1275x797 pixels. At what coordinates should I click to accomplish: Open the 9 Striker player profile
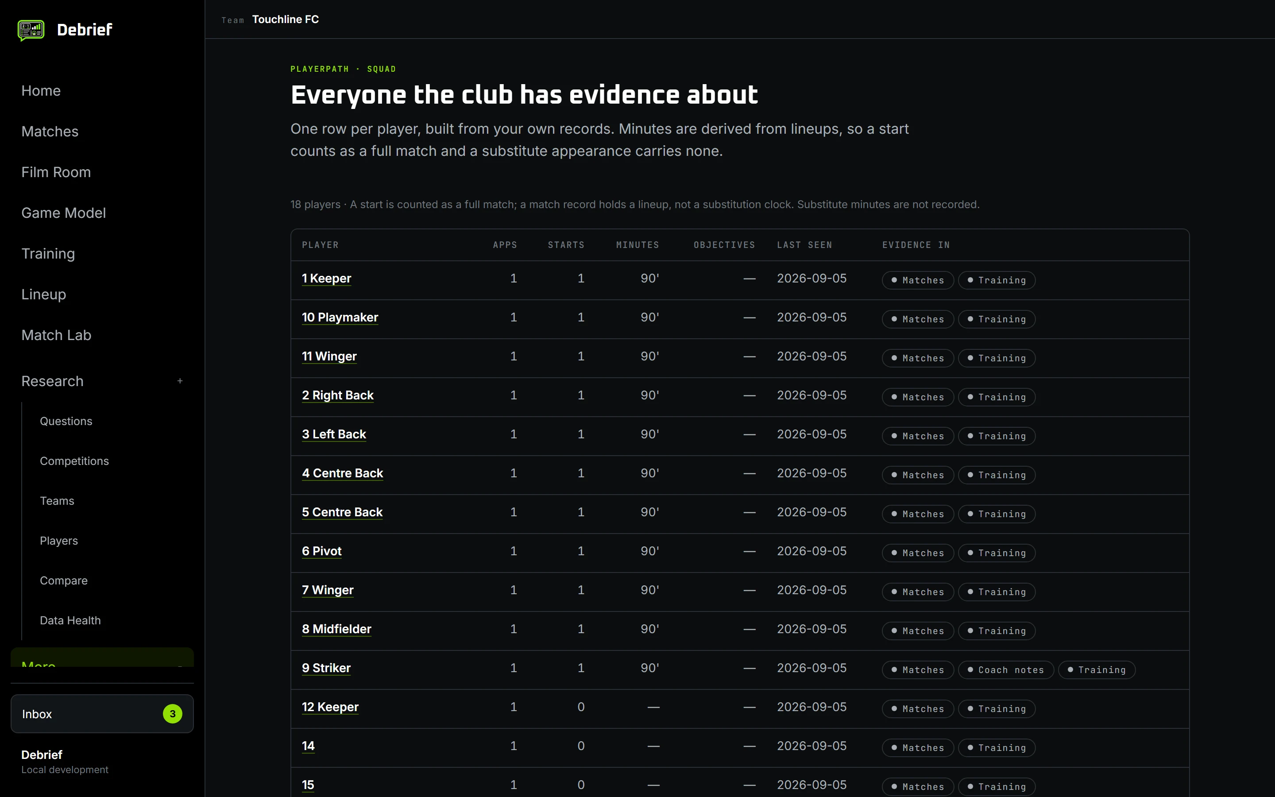click(326, 669)
